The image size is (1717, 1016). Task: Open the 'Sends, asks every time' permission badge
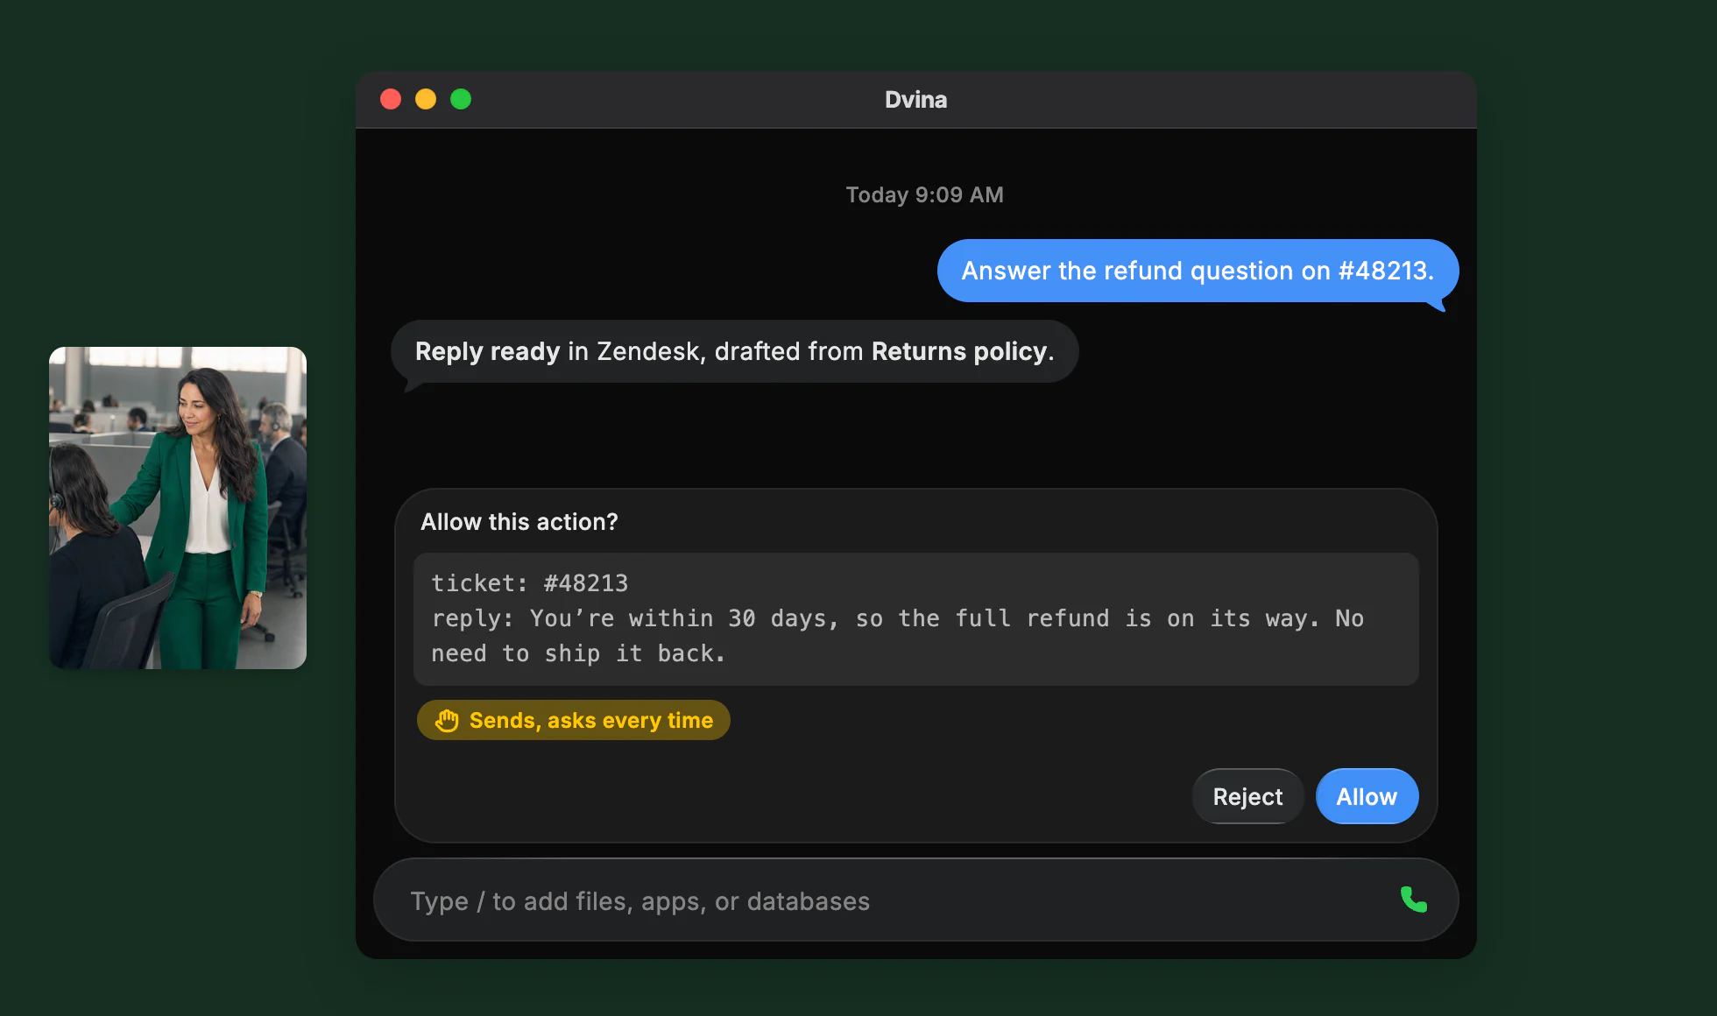coord(573,720)
